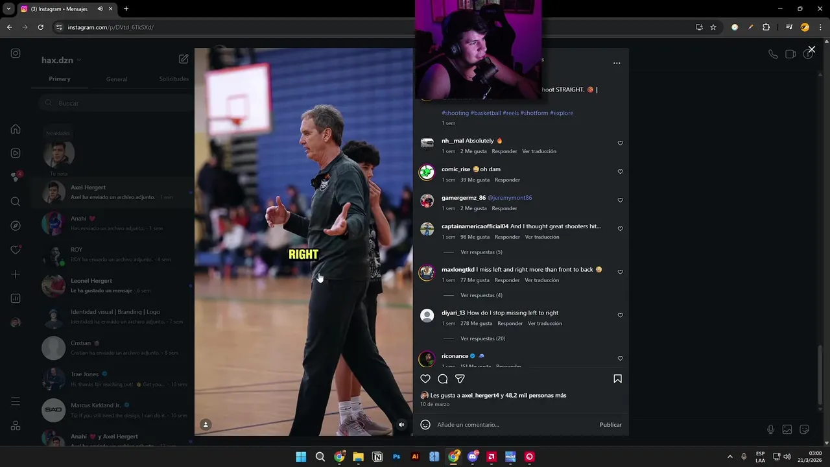The width and height of the screenshot is (830, 467).
Task: Open Chrome media control icon
Action: pos(789,27)
